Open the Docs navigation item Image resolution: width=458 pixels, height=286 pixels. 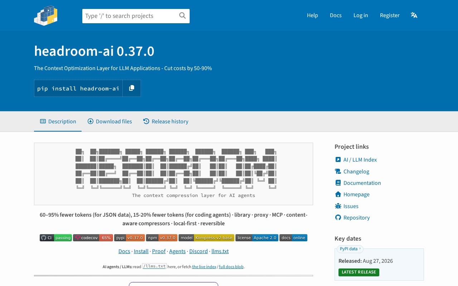pos(336,15)
